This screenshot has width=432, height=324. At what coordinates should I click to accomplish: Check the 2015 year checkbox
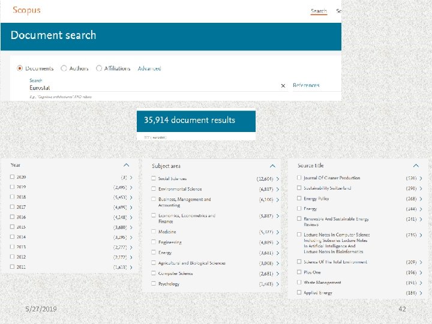point(12,227)
